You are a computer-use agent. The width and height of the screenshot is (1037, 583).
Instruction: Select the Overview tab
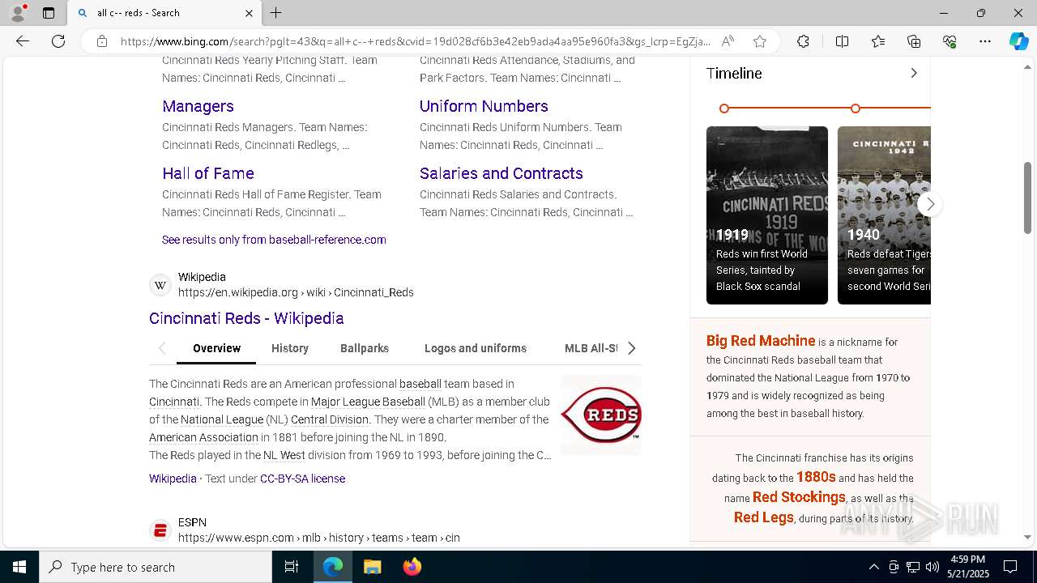(216, 348)
